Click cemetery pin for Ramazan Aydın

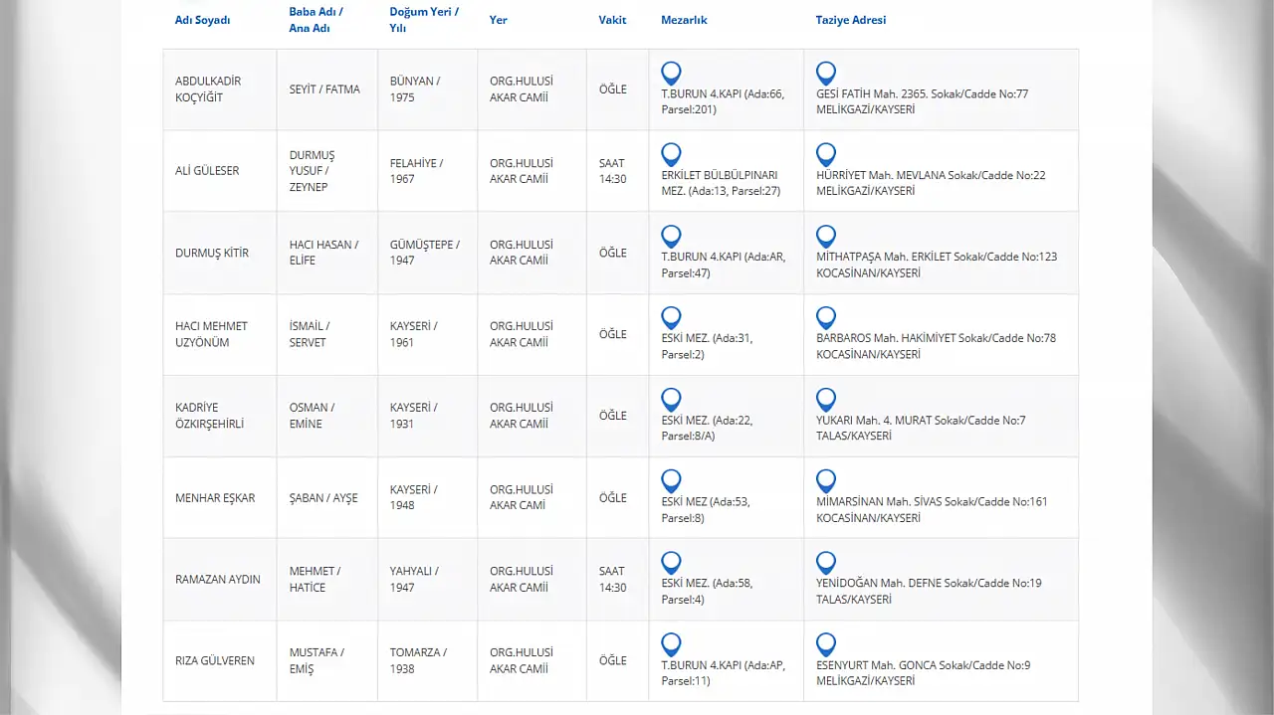[x=672, y=564]
